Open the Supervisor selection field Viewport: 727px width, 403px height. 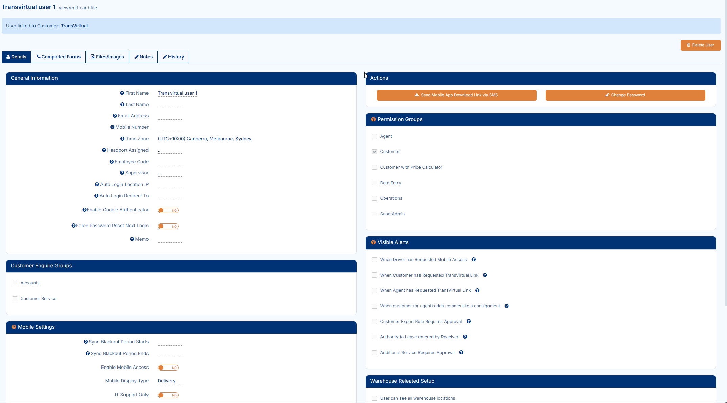pos(169,173)
